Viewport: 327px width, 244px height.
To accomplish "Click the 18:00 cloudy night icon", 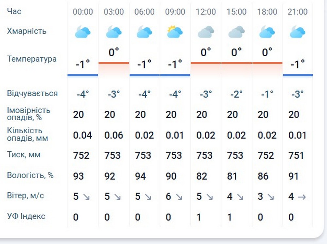I will [x=267, y=32].
